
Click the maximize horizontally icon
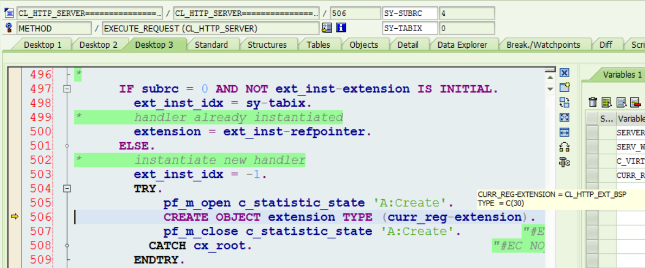[564, 132]
